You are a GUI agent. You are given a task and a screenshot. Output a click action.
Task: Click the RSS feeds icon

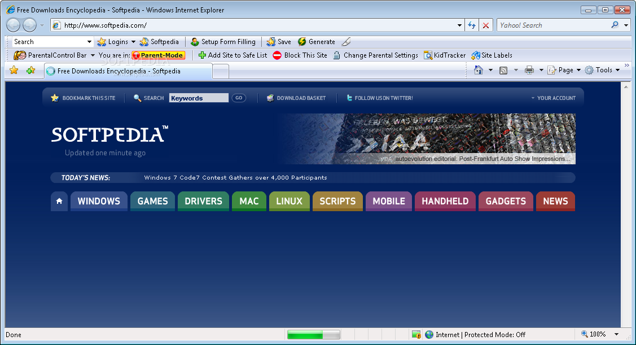pyautogui.click(x=503, y=70)
